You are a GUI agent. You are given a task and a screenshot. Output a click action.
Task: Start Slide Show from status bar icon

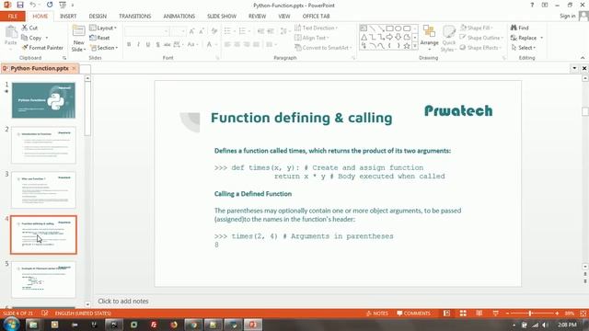tap(495, 313)
